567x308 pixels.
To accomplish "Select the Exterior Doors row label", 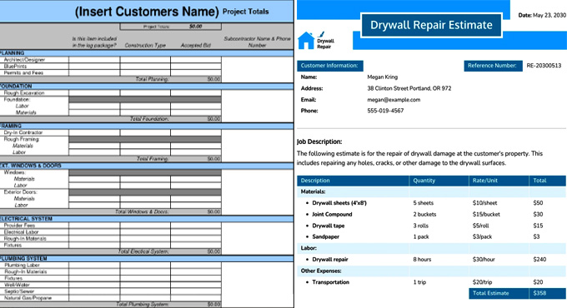I will pyautogui.click(x=20, y=192).
